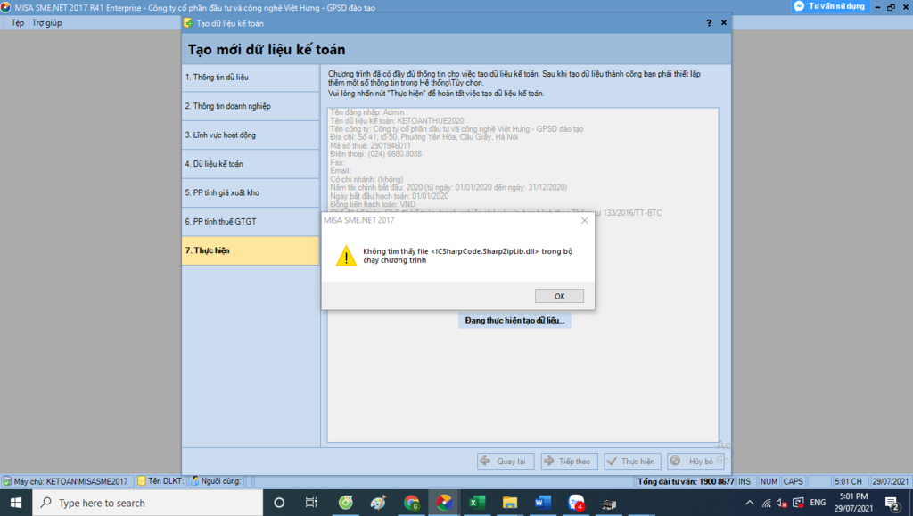913x516 pixels.
Task: Open the Trợ giúp menu
Action: (x=46, y=22)
